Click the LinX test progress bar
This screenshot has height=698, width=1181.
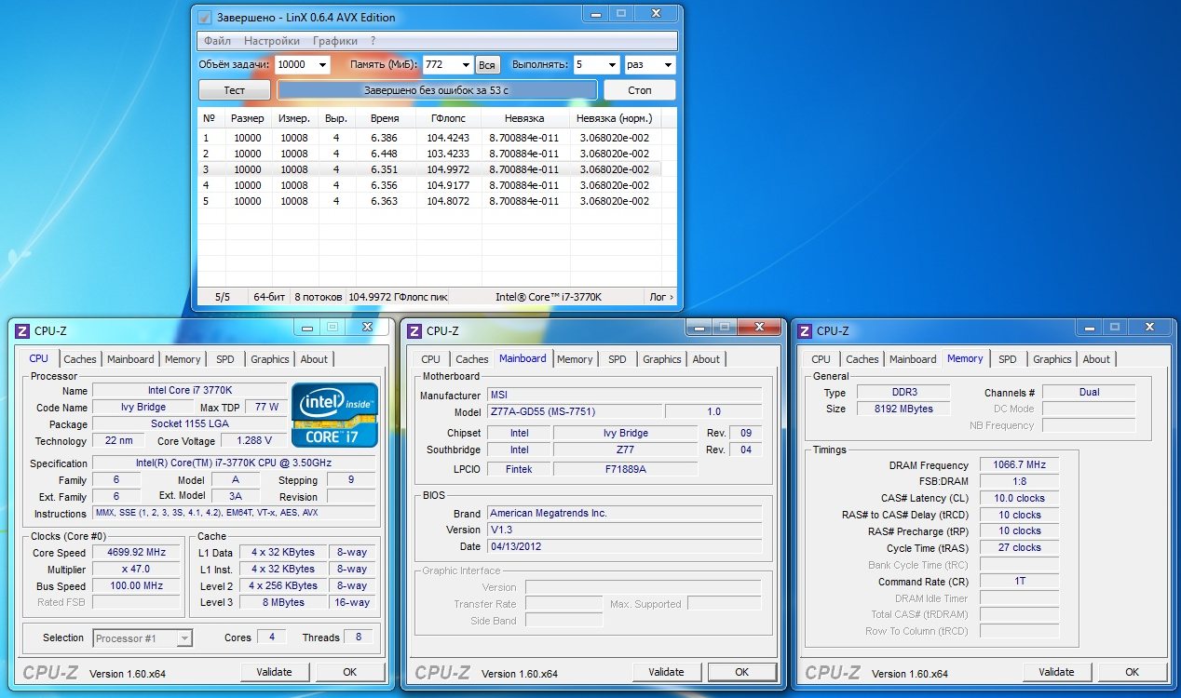(x=438, y=89)
